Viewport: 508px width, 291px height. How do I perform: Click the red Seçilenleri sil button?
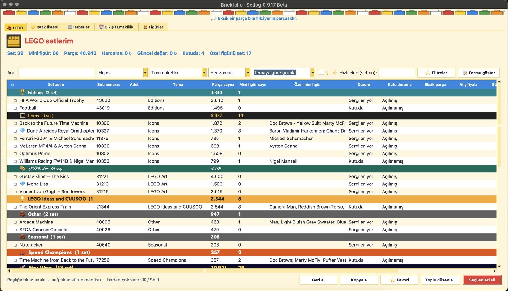tap(482, 280)
